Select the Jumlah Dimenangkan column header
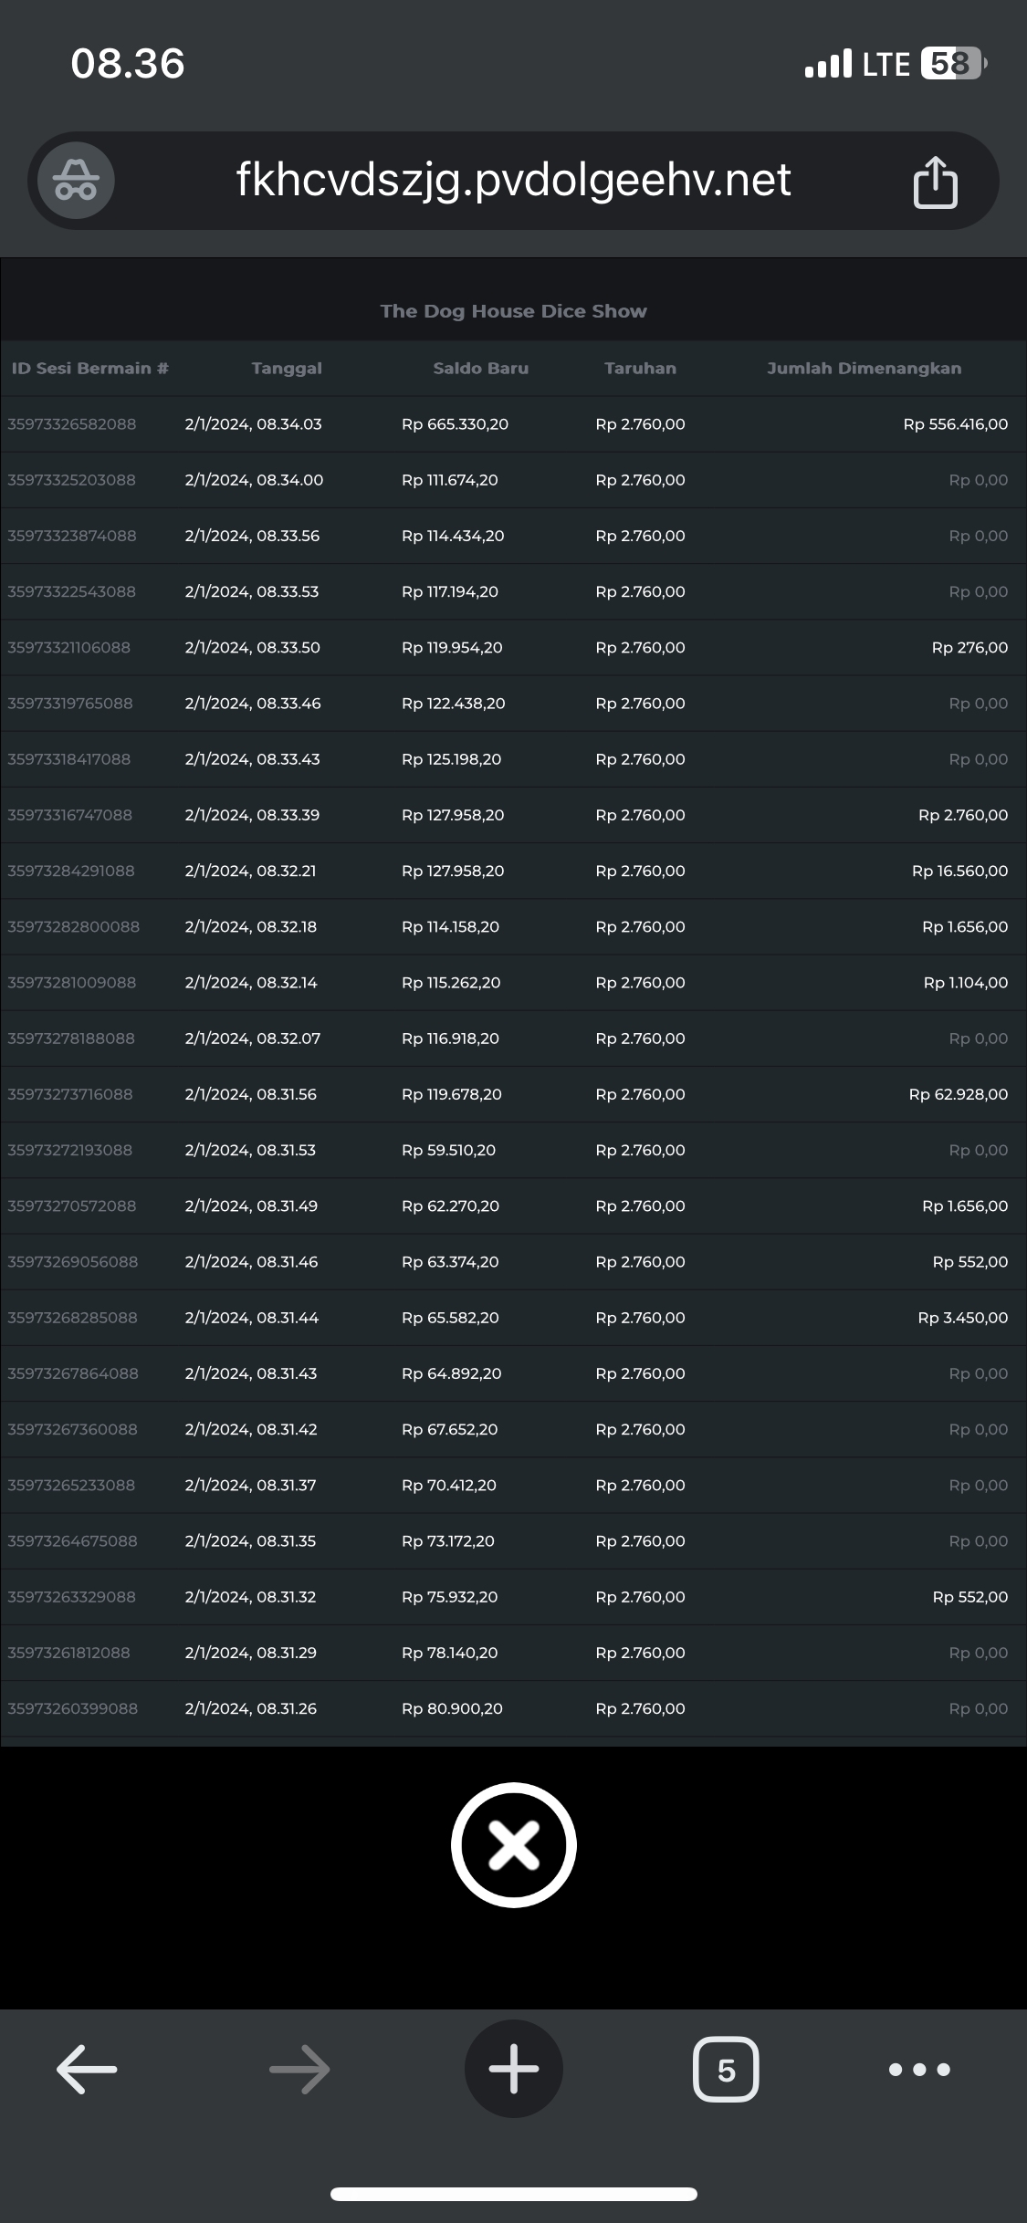1027x2223 pixels. 864,369
